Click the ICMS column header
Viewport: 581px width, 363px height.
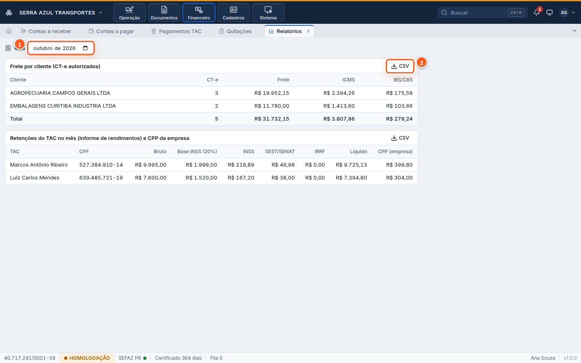pos(349,80)
